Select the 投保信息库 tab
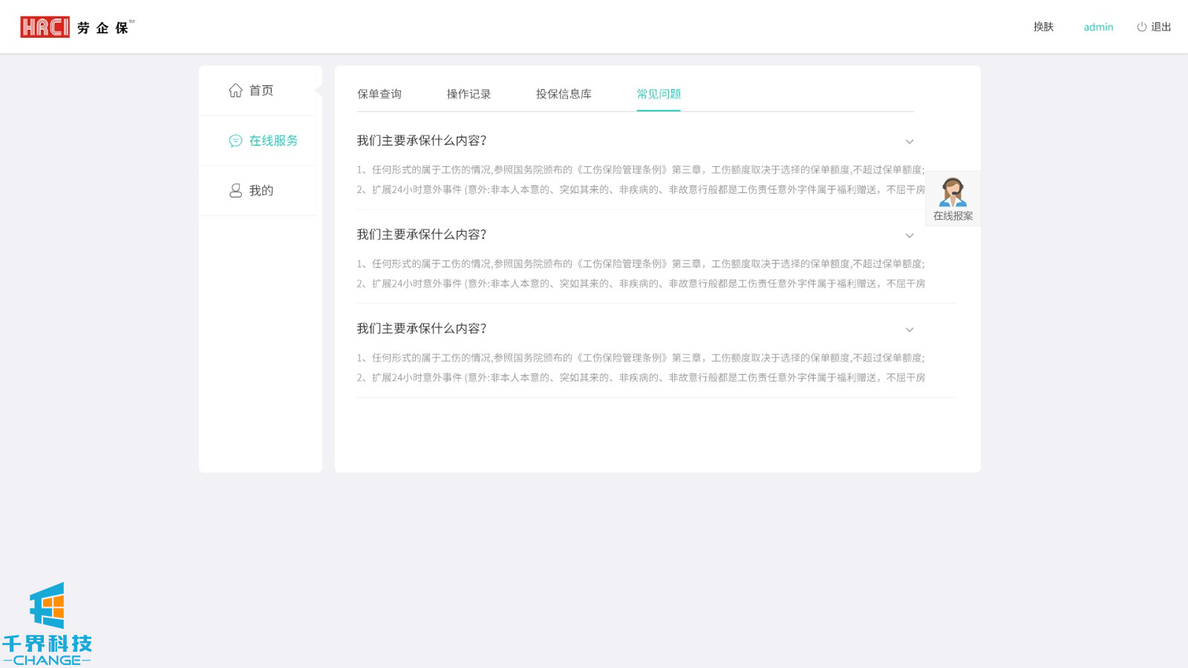 pos(564,94)
